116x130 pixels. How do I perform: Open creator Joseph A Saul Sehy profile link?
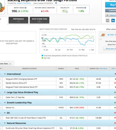(24, 3)
